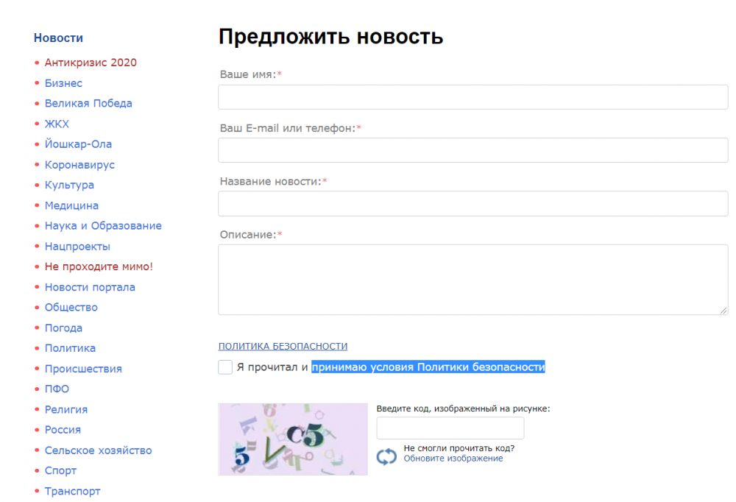
Task: Click the Обновите изображение link
Action: tap(453, 459)
